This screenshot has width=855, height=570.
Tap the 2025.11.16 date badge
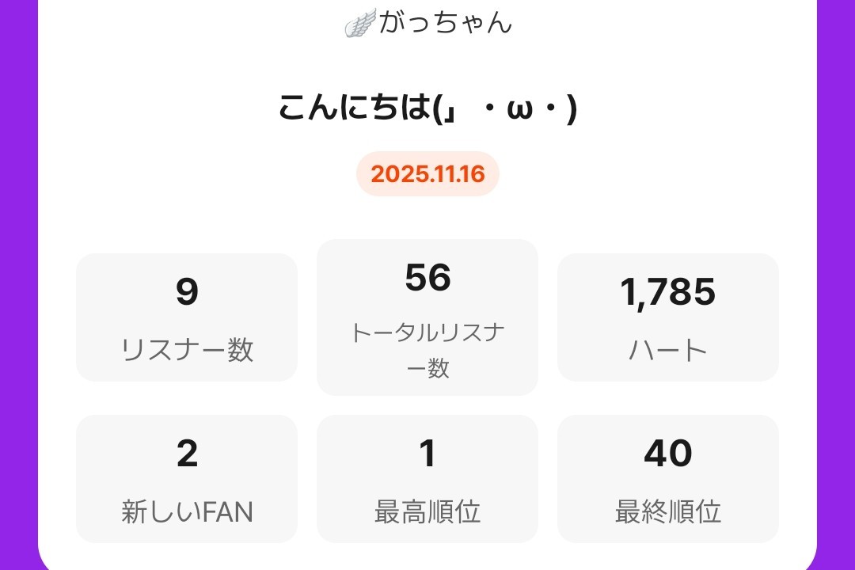(x=427, y=174)
